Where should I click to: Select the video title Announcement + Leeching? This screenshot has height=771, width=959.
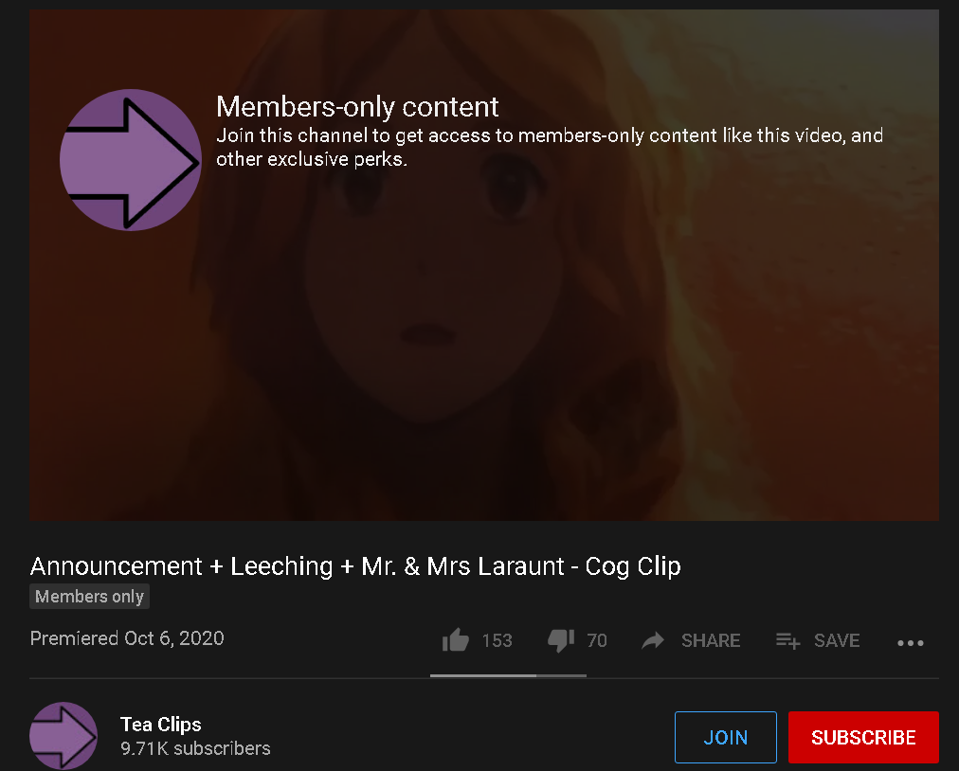click(x=355, y=566)
